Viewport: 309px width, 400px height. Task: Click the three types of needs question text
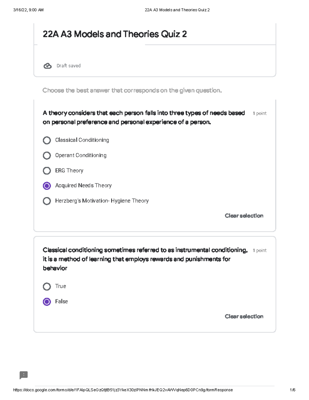pos(143,117)
